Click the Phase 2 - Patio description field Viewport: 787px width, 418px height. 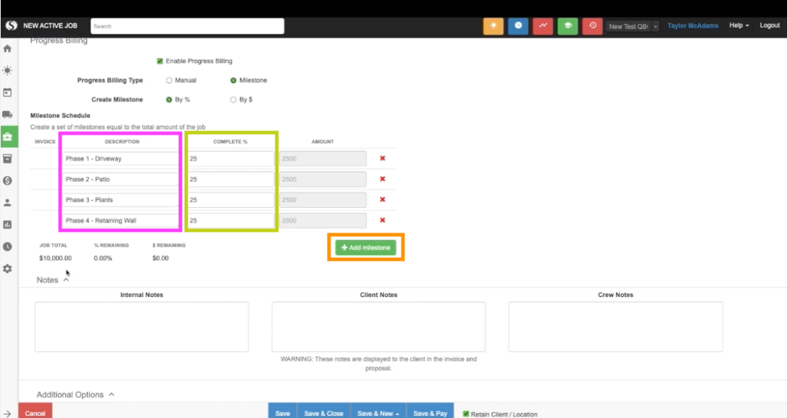(120, 179)
